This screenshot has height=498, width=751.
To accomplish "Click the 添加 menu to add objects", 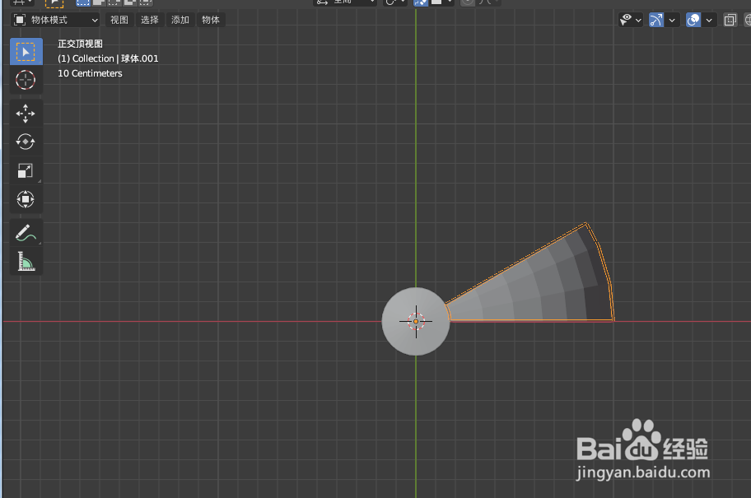I will point(180,19).
